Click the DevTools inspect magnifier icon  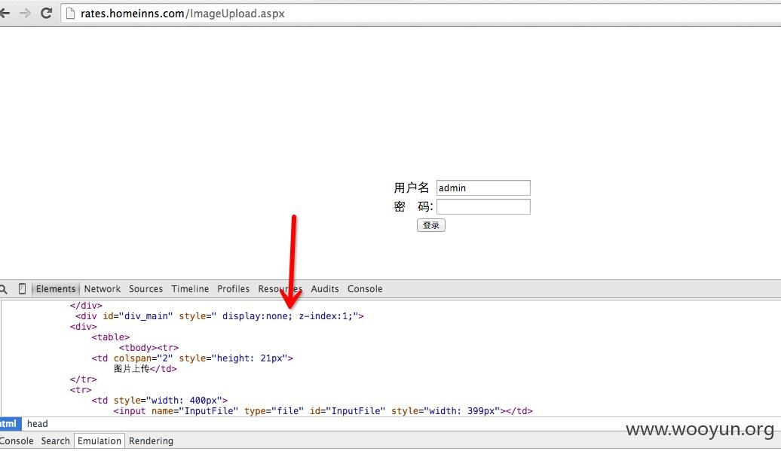pyautogui.click(x=4, y=289)
